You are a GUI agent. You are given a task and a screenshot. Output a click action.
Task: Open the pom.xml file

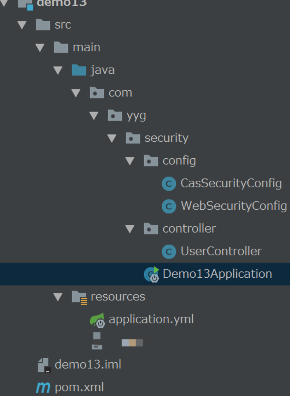78,387
